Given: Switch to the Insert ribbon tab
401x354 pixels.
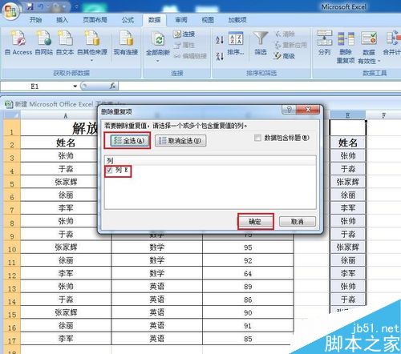Looking at the screenshot, I should click(x=62, y=20).
